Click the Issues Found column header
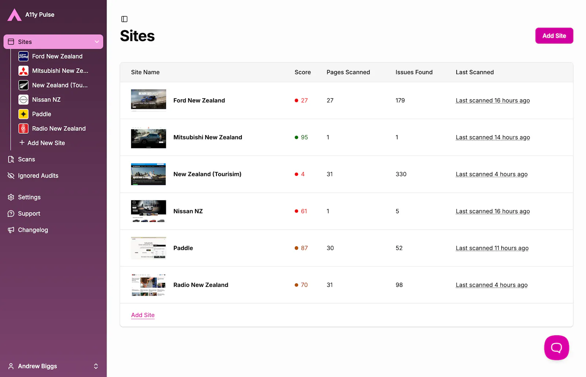586x377 pixels. 414,72
